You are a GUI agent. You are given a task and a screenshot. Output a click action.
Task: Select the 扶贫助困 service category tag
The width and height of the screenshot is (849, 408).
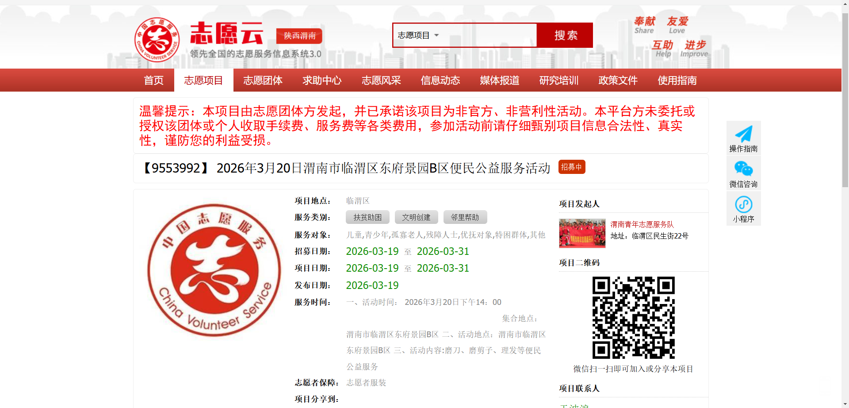[x=367, y=217]
